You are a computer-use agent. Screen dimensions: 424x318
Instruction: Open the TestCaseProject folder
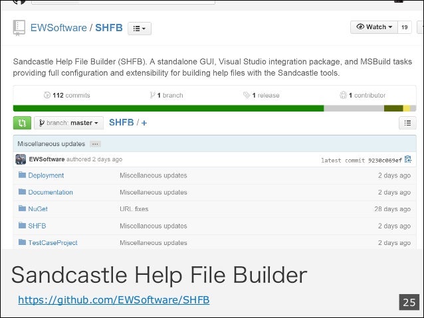(x=53, y=242)
